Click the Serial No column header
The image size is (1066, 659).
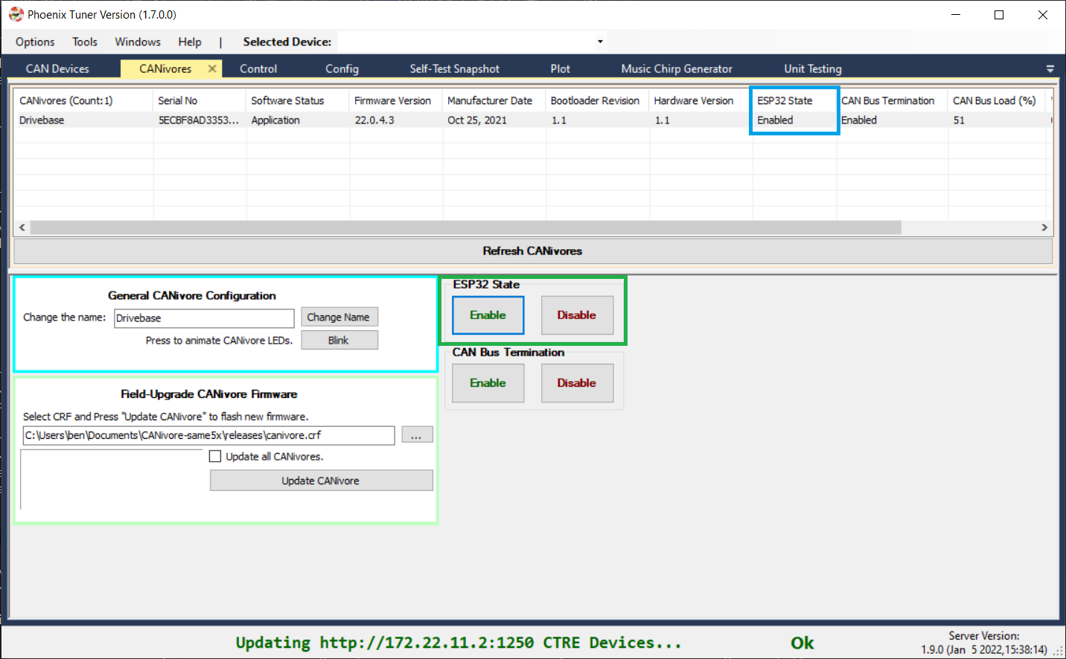[199, 100]
